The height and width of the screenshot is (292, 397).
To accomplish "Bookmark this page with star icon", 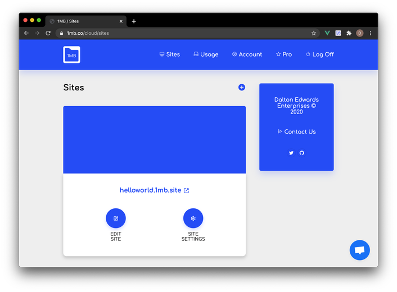I will click(314, 33).
